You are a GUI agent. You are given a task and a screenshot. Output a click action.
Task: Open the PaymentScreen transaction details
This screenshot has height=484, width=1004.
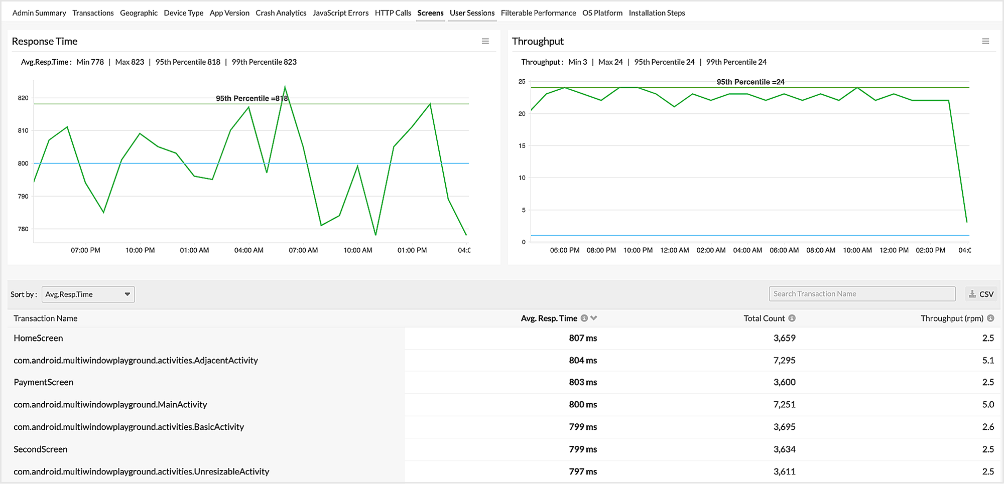point(43,382)
